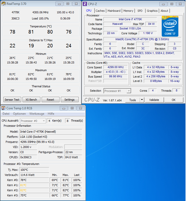
Task: Click the Level 3 8 MBytes cache field
Action: point(156,81)
